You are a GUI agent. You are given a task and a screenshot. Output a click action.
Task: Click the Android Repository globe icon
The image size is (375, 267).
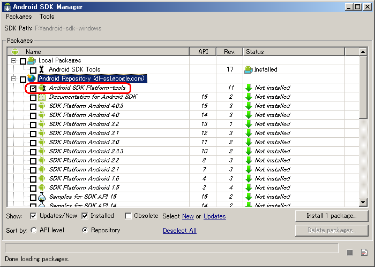point(31,78)
